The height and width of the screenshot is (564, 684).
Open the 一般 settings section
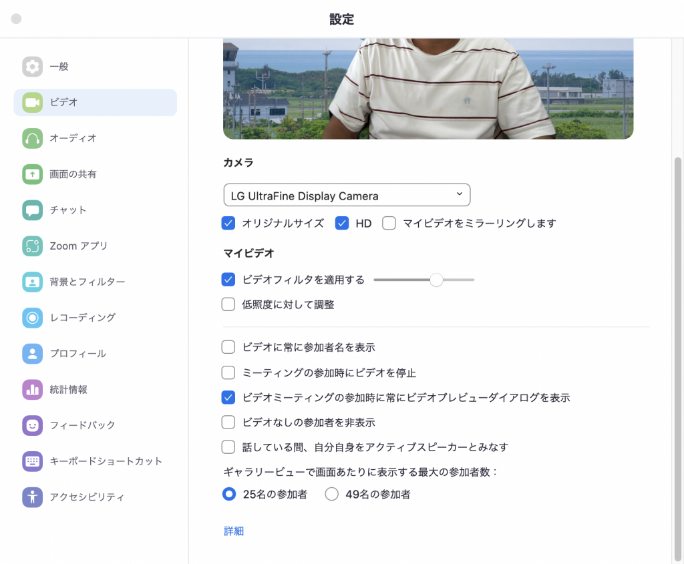(x=95, y=67)
